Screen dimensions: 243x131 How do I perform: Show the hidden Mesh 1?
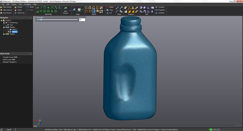click(9, 29)
